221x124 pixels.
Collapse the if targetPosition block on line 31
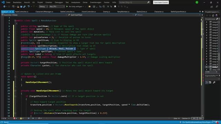15,96
